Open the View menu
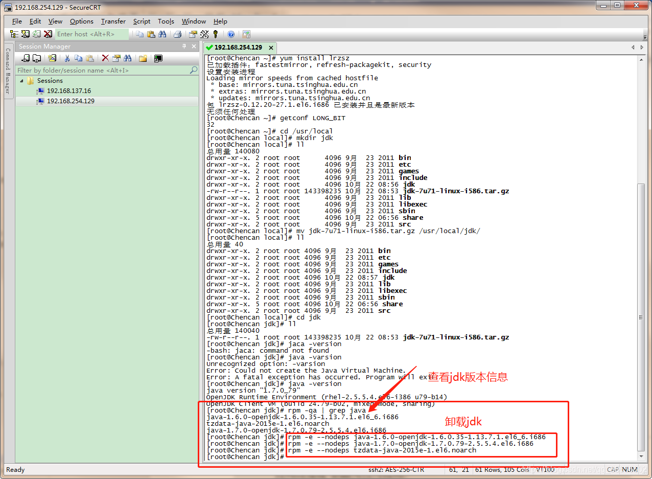 tap(55, 21)
